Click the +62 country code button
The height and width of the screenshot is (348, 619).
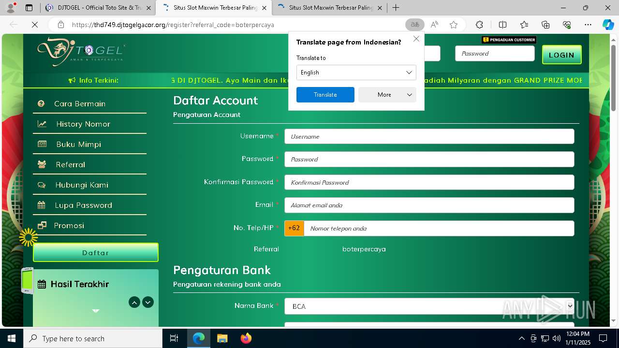tap(294, 228)
